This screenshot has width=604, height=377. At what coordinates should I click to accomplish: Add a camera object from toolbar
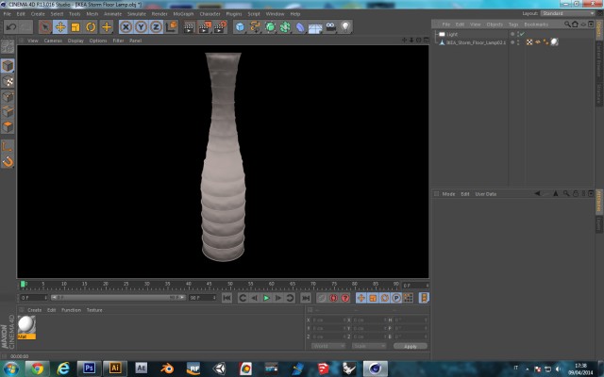point(330,27)
